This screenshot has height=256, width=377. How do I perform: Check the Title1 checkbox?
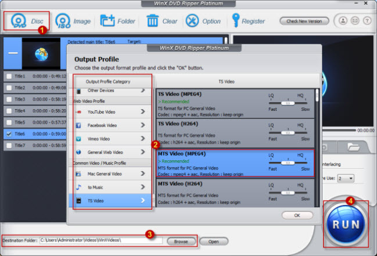(x=9, y=77)
